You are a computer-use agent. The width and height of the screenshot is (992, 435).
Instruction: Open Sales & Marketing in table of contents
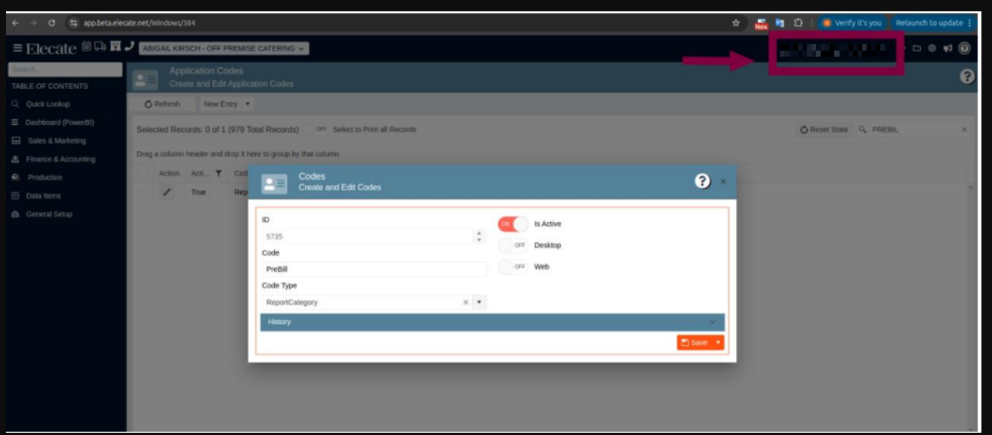[x=57, y=141]
